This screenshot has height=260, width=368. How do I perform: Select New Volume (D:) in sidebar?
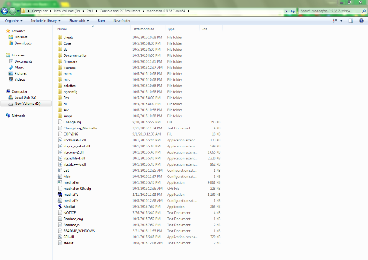[x=28, y=104]
